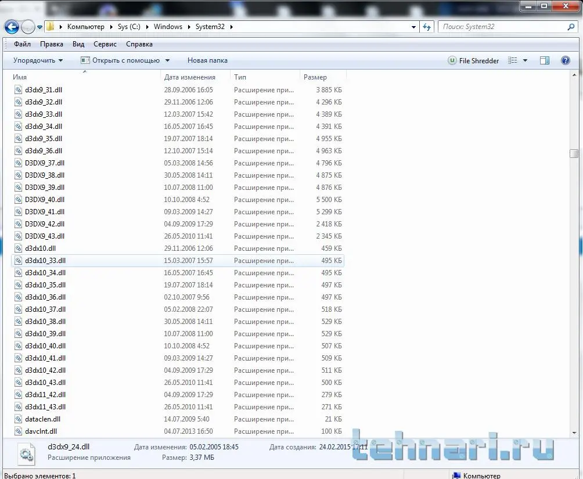The height and width of the screenshot is (479, 583).
Task: Navigate to Windows in breadcrumb
Action: pyautogui.click(x=168, y=27)
